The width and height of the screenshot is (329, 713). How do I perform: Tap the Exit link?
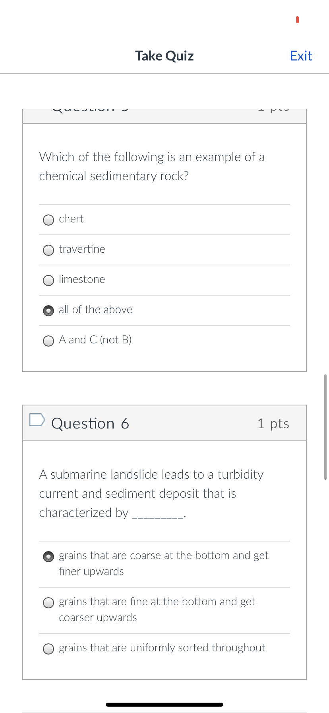click(301, 56)
